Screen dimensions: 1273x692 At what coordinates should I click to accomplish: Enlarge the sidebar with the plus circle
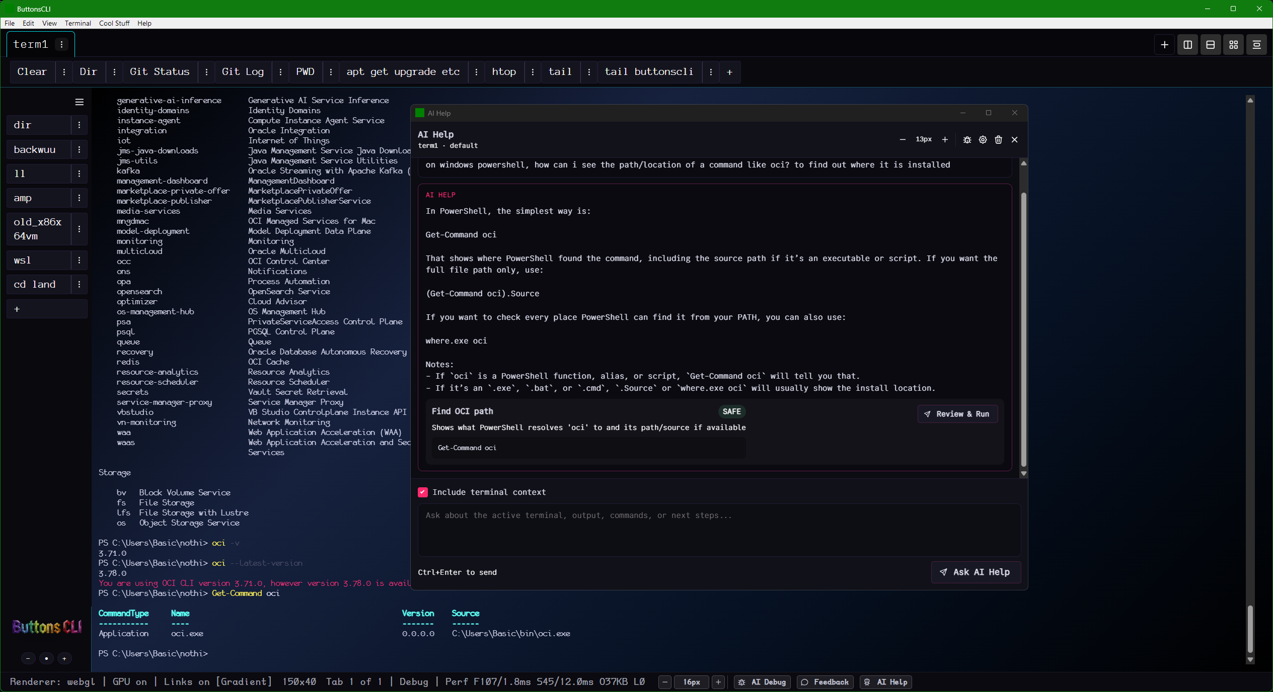tap(64, 658)
